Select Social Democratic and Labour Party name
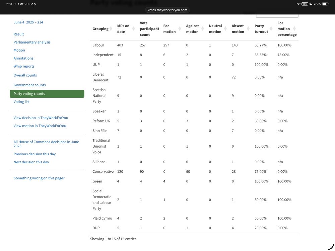335x251 pixels. [x=102, y=200]
